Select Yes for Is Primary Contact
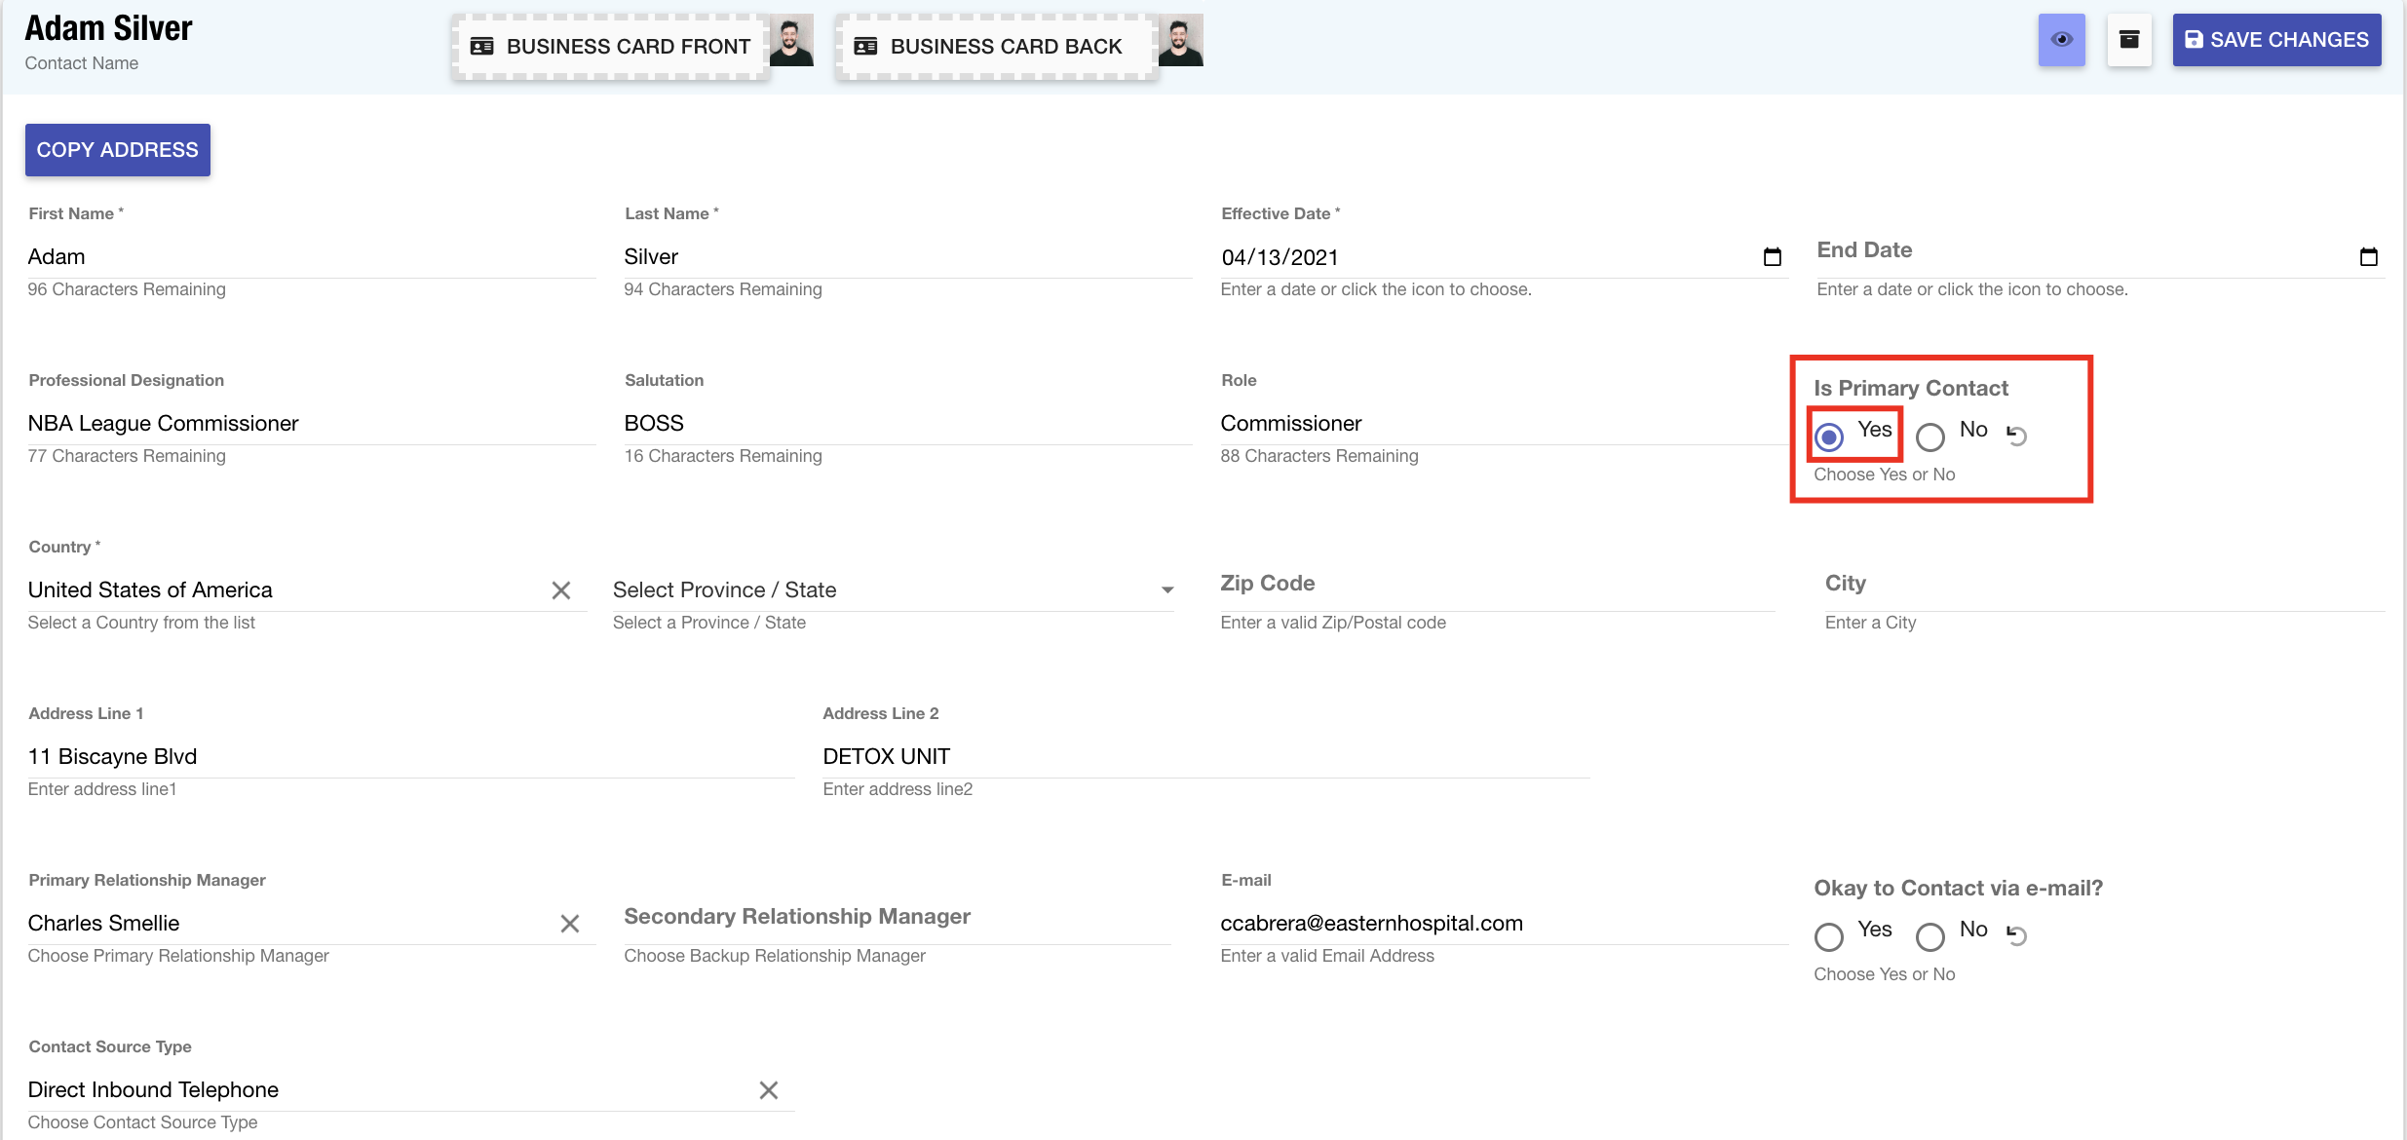Image resolution: width=2407 pixels, height=1140 pixels. point(1829,437)
